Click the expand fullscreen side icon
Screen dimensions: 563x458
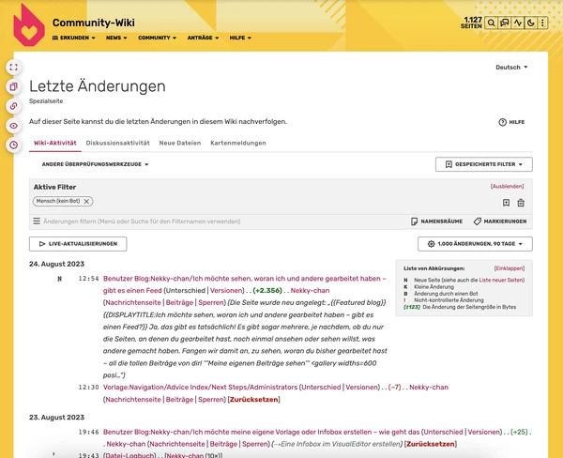(x=14, y=68)
